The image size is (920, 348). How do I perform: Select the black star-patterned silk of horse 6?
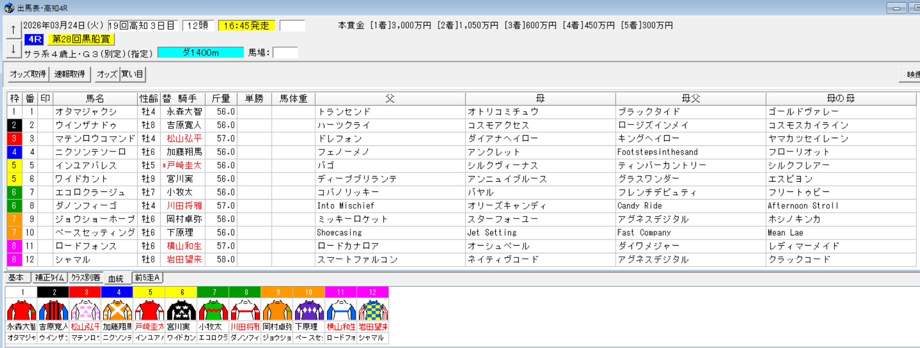(x=182, y=310)
